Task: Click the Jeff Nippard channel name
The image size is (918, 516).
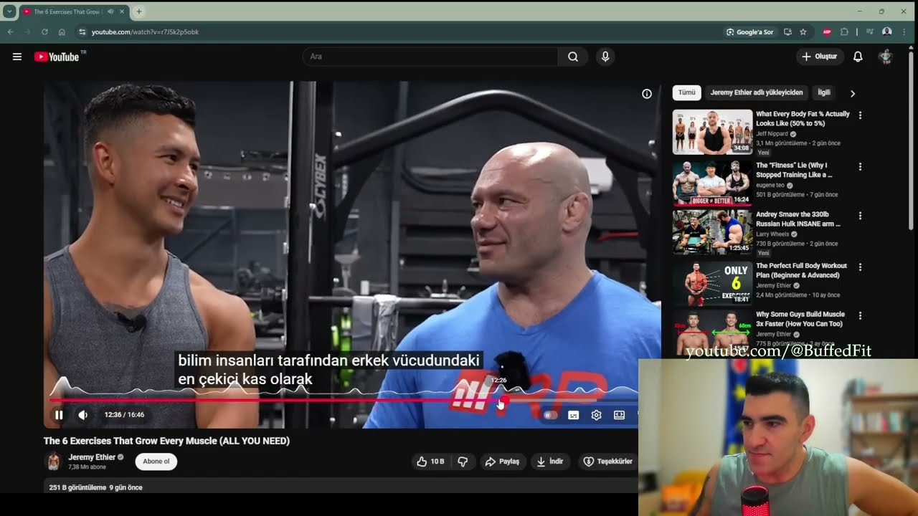Action: pyautogui.click(x=772, y=134)
